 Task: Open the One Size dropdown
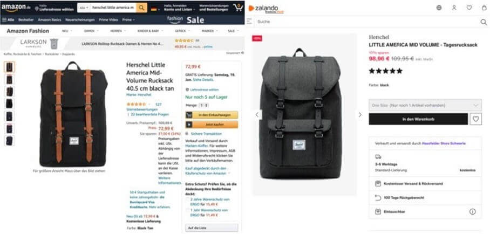click(x=425, y=105)
